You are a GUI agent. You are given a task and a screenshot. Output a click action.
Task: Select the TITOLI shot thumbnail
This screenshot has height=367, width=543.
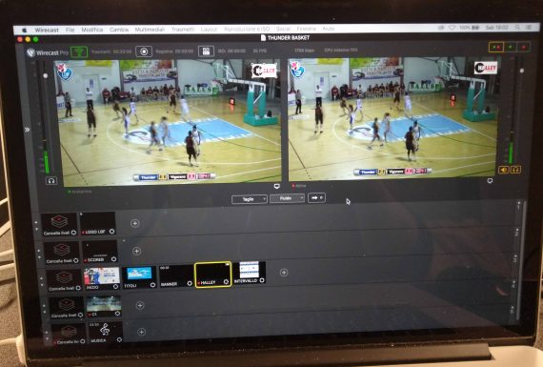pos(139,277)
